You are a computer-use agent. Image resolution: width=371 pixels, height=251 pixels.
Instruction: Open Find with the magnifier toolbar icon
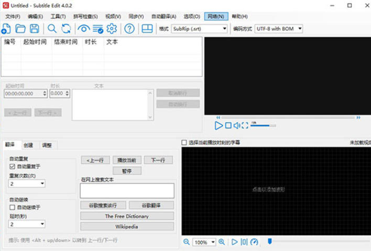point(52,29)
